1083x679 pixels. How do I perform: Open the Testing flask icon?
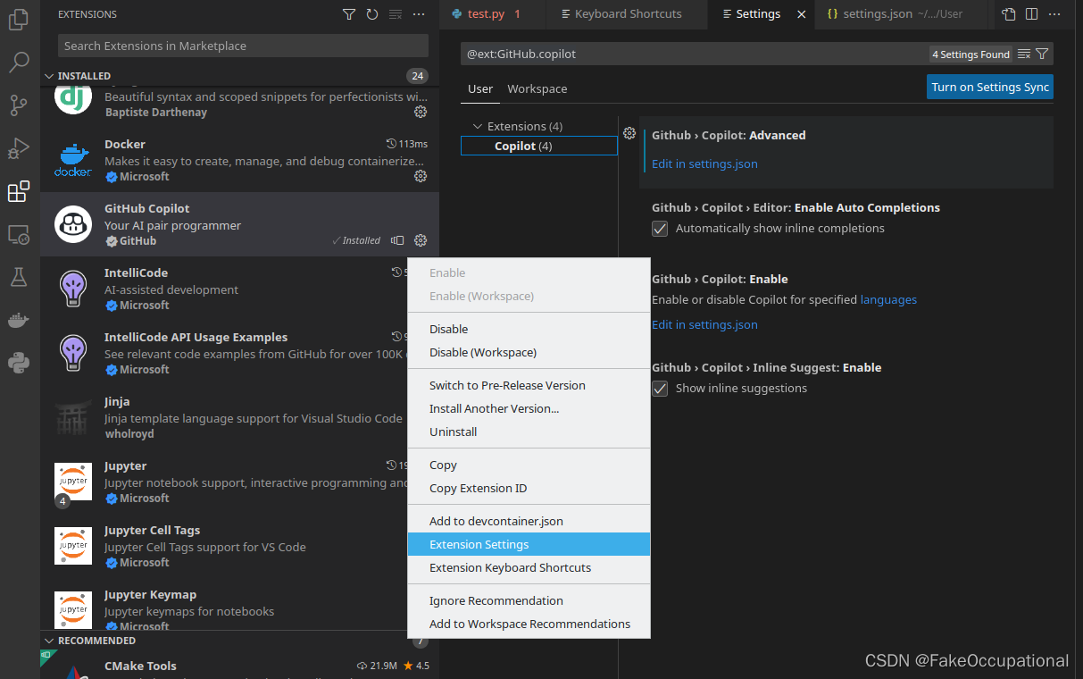(x=20, y=277)
